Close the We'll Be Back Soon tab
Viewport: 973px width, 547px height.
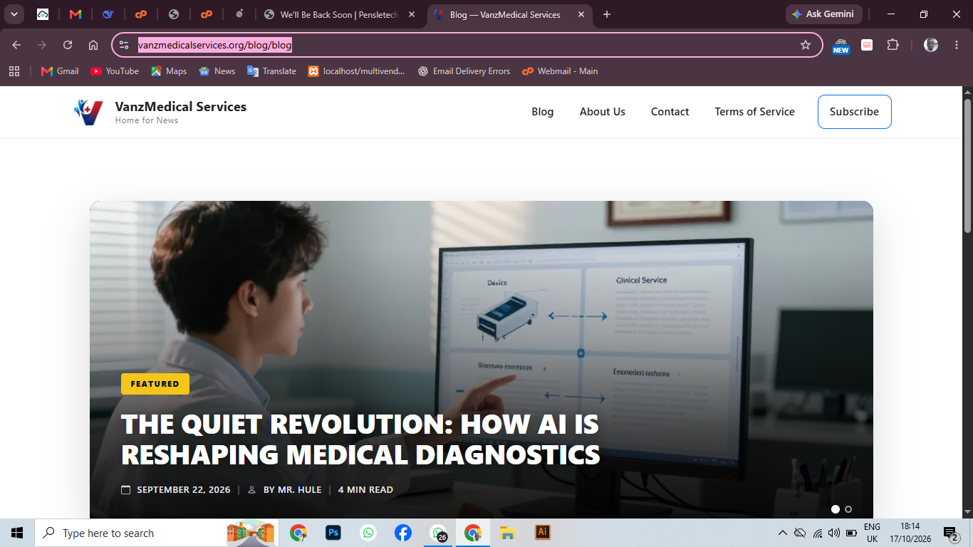click(x=412, y=14)
